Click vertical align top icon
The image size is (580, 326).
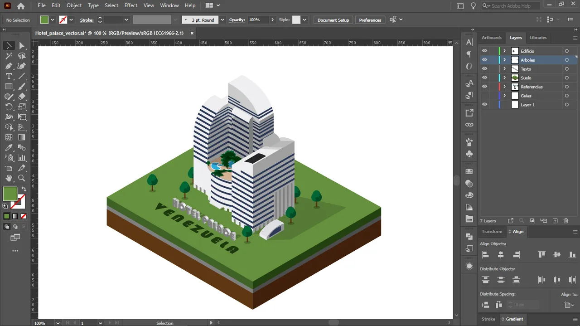point(541,255)
